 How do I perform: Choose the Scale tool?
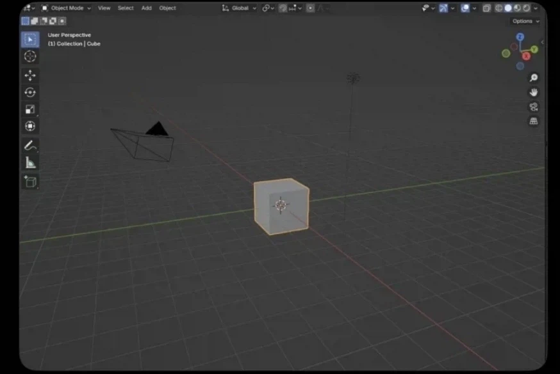tap(30, 109)
